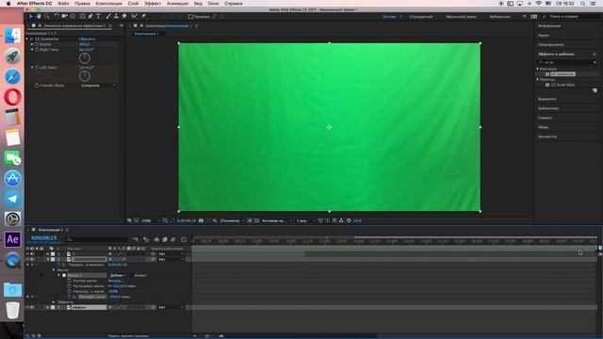603x339 pixels.
Task: Click the Graph Editor icon in the timeline
Action: 184,239
